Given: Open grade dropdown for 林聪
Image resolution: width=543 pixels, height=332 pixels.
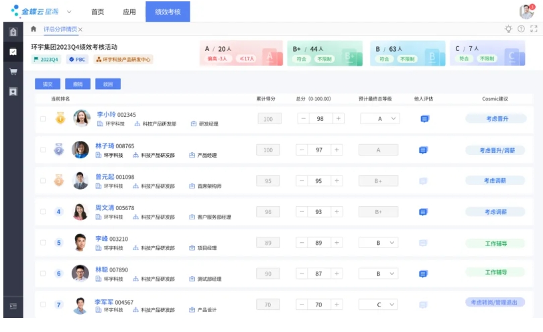Looking at the screenshot, I should [378, 274].
